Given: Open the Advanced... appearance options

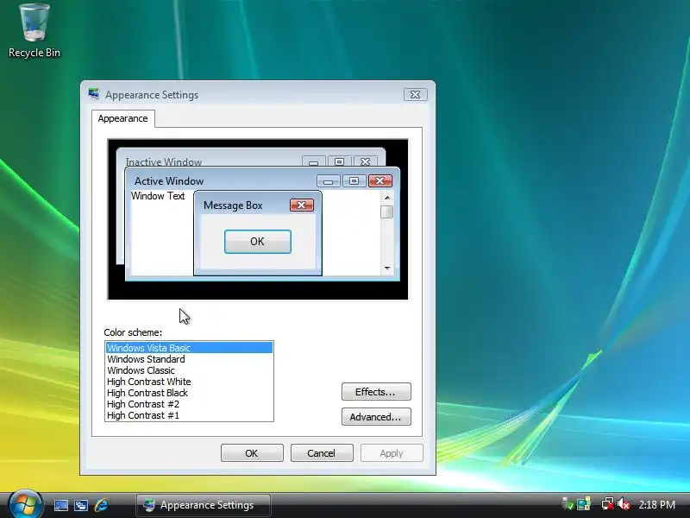Looking at the screenshot, I should coord(376,417).
